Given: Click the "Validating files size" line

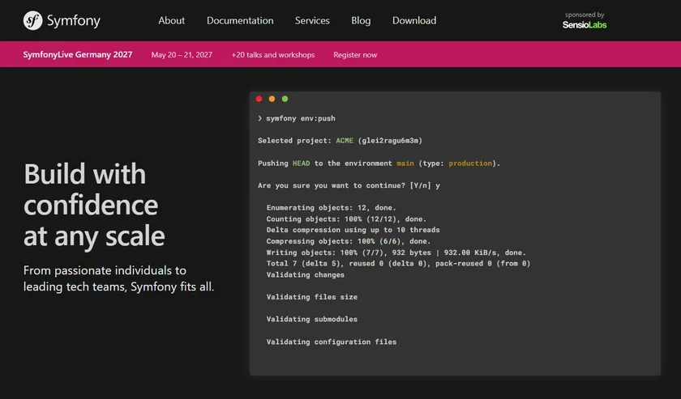Looking at the screenshot, I should click(x=312, y=297).
